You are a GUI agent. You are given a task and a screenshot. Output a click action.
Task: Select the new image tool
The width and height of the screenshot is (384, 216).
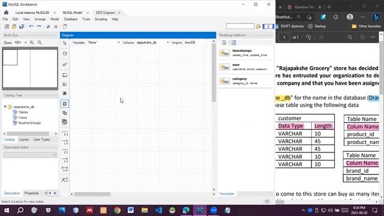coord(65,94)
